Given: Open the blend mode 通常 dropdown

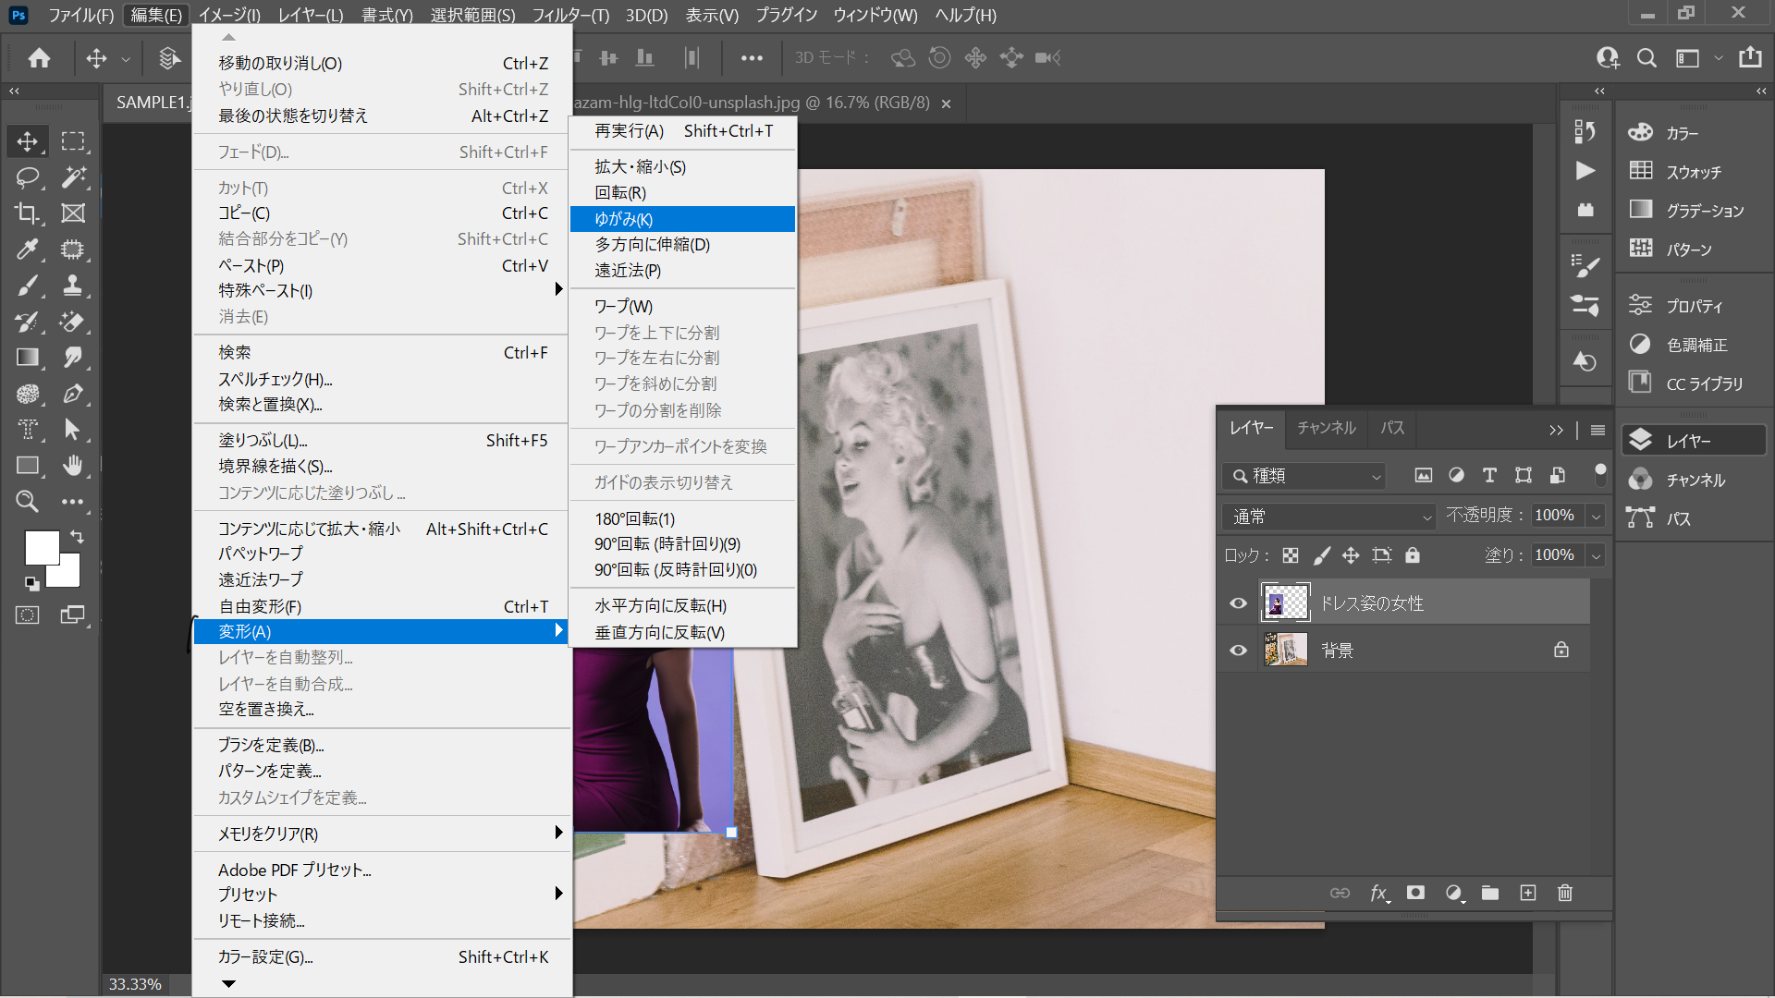Looking at the screenshot, I should click(1329, 517).
